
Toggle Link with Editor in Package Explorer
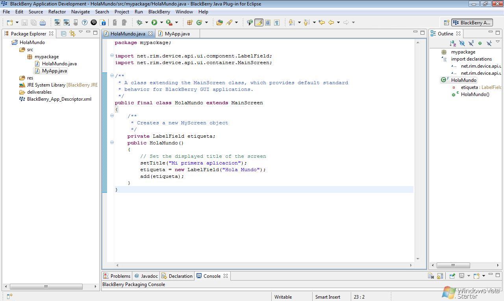coord(72,34)
